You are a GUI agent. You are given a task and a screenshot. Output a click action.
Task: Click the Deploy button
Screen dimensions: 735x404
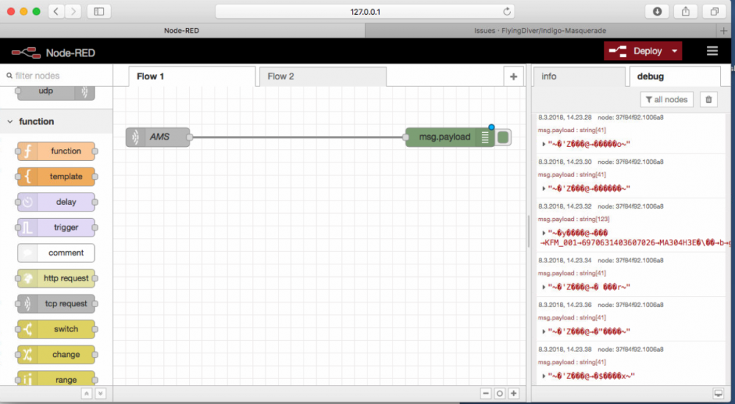(x=638, y=51)
